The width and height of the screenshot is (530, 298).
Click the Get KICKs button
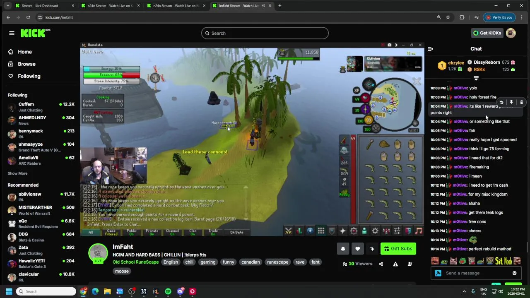(487, 33)
